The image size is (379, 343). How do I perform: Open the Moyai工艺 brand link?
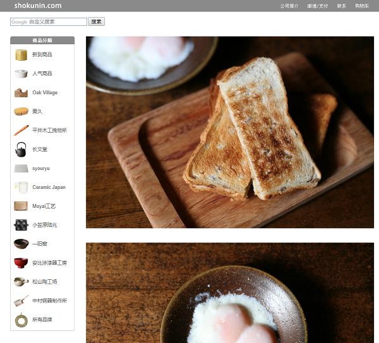[44, 206]
